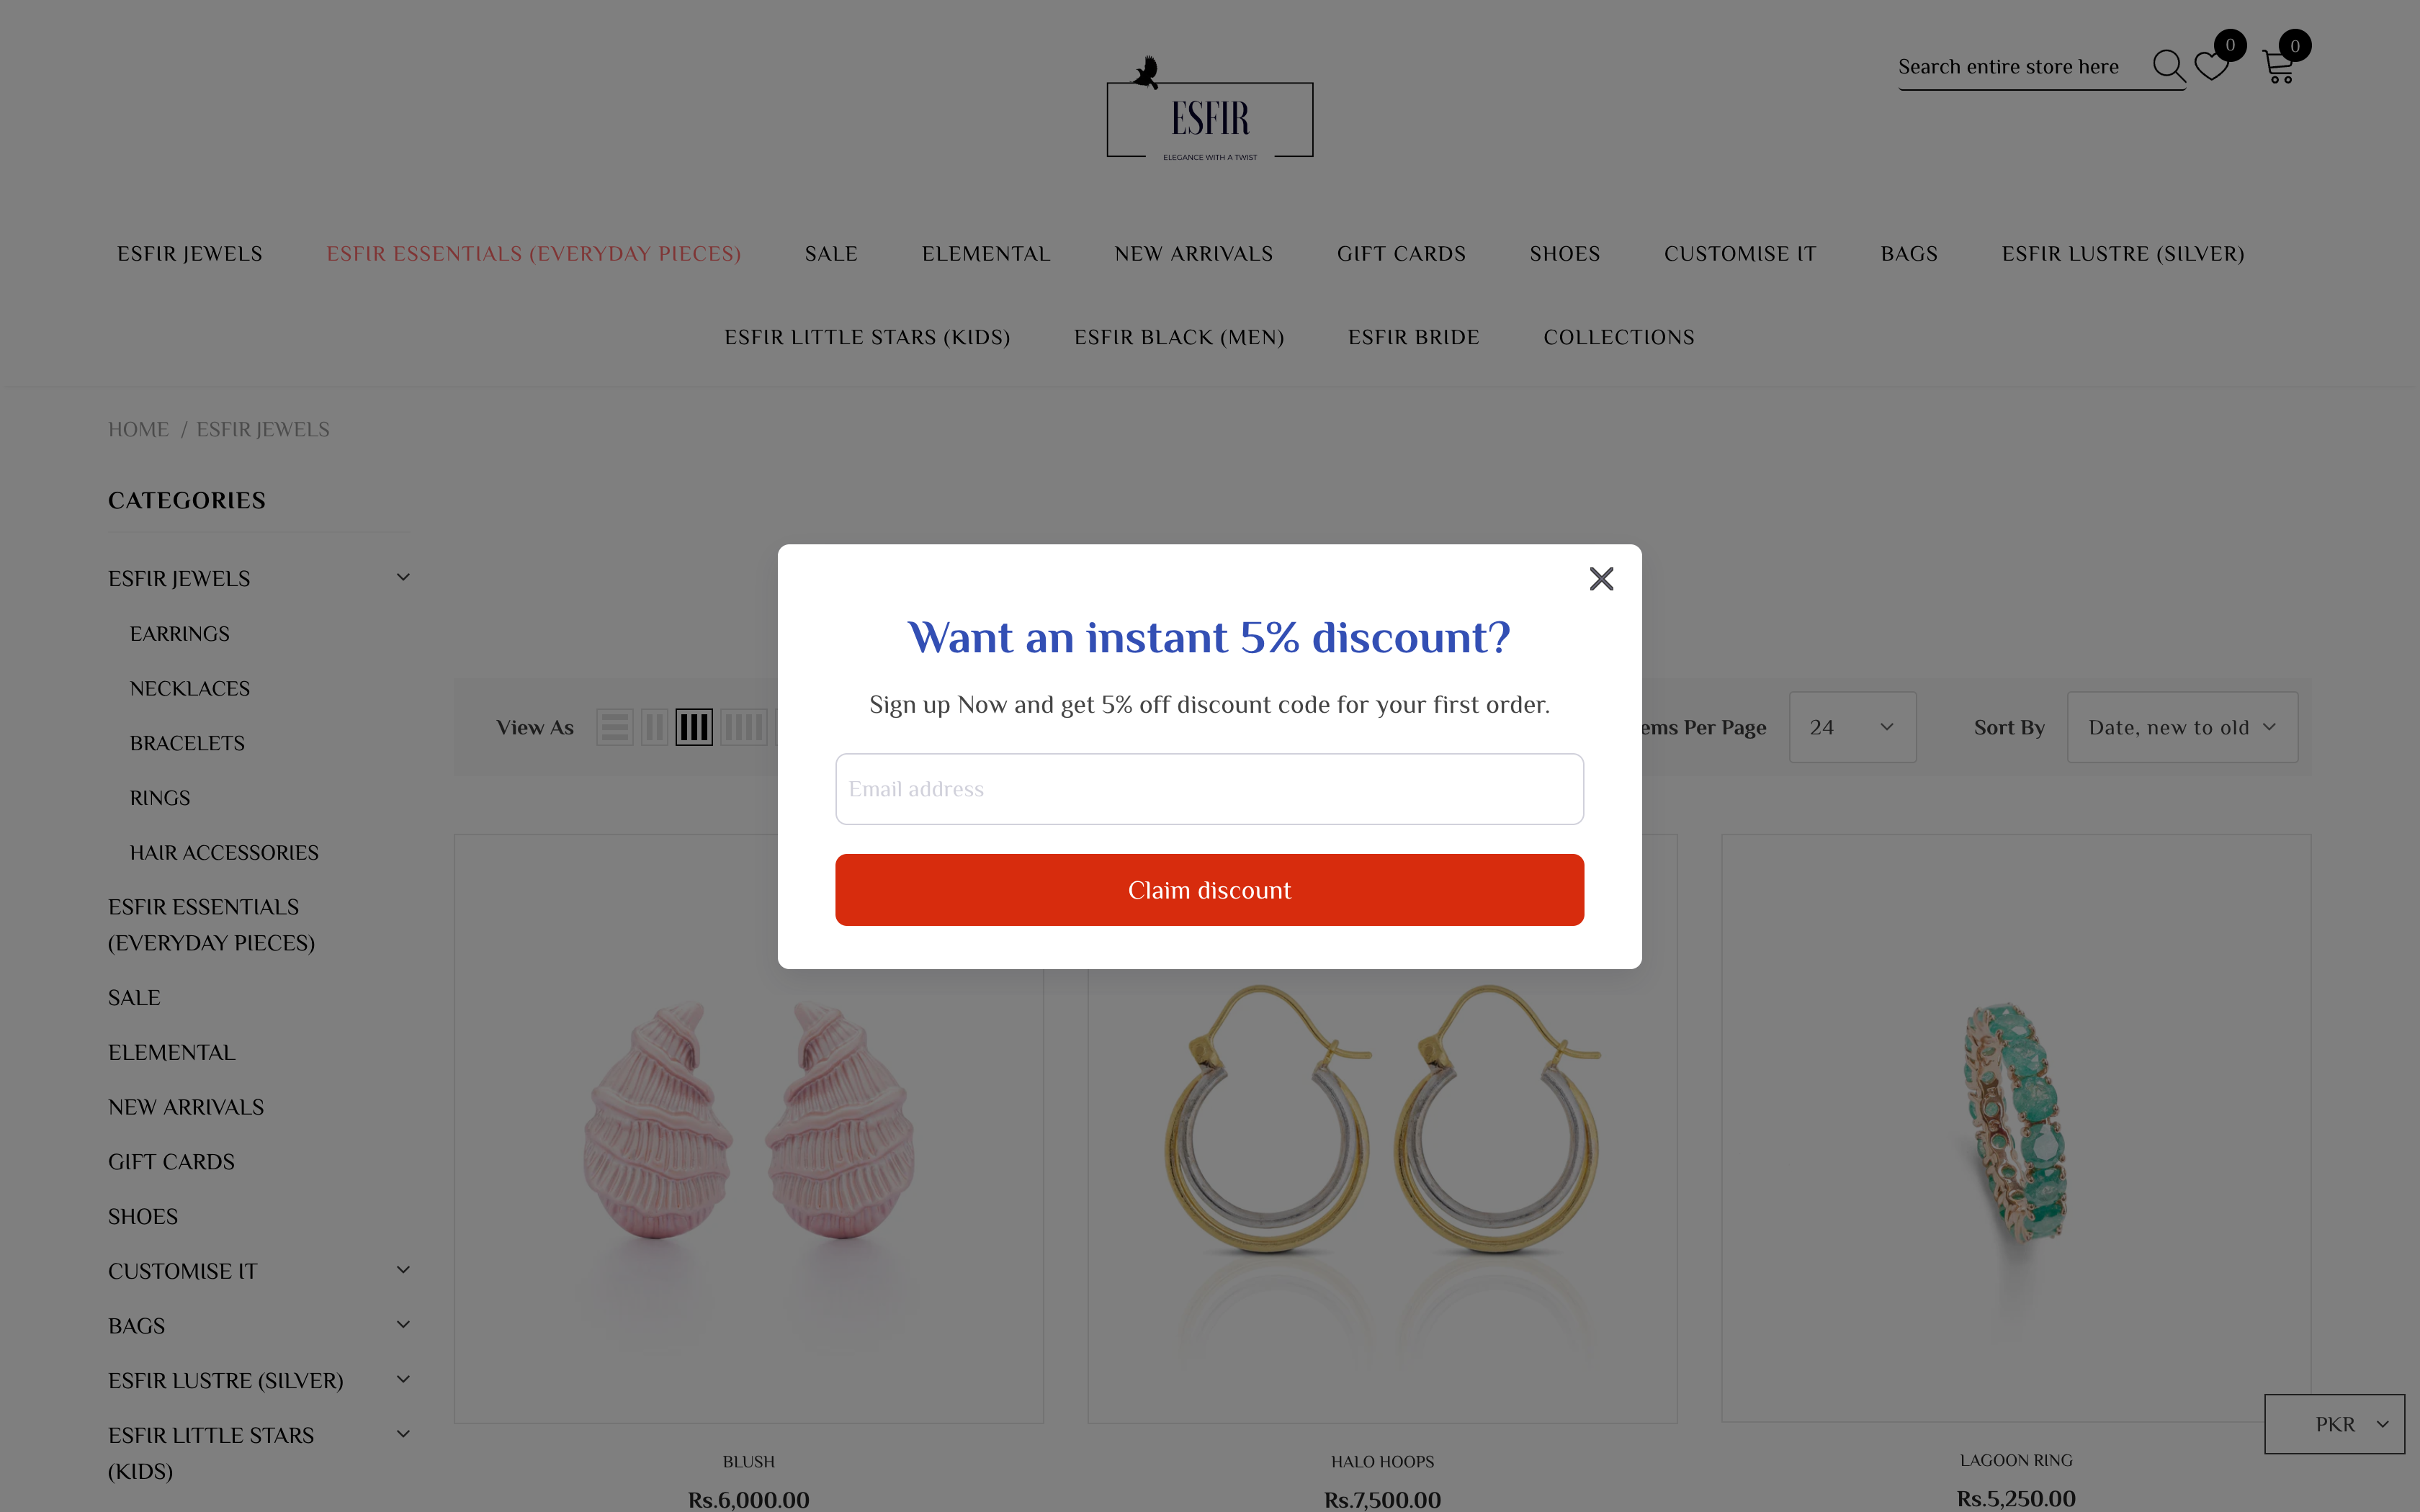This screenshot has width=2420, height=1512.
Task: Click the Claim discount button
Action: point(1209,890)
